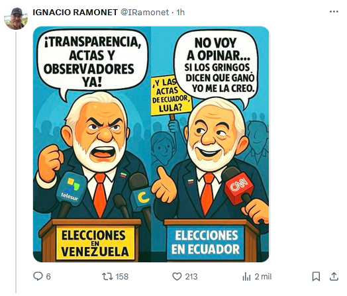
Task: Click the telesur microphone in the image
Action: click(x=71, y=189)
